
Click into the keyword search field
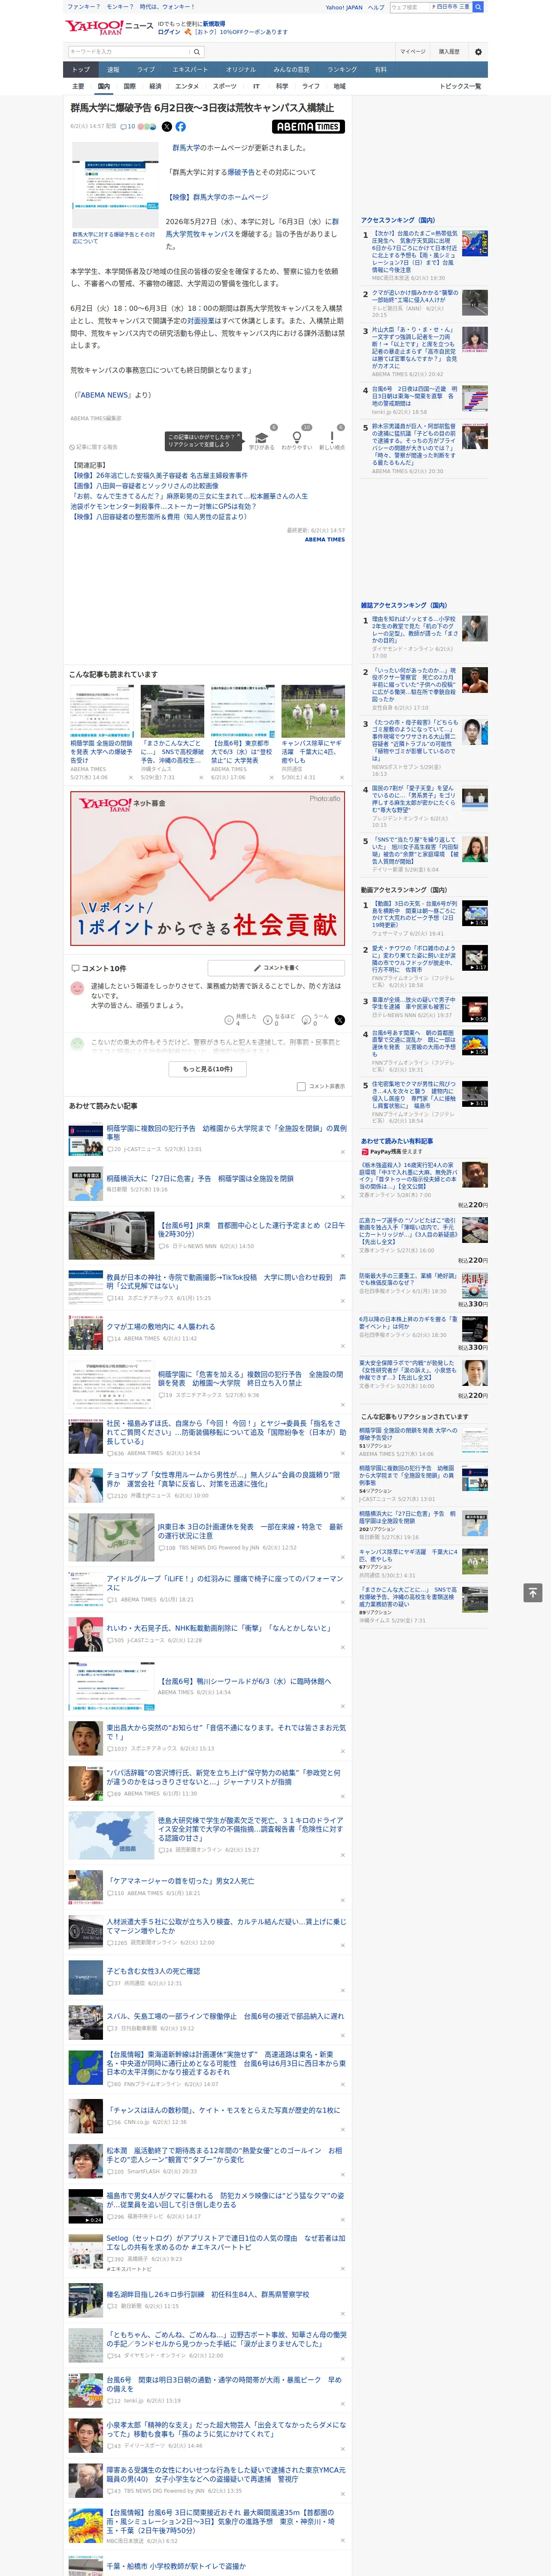coord(129,52)
